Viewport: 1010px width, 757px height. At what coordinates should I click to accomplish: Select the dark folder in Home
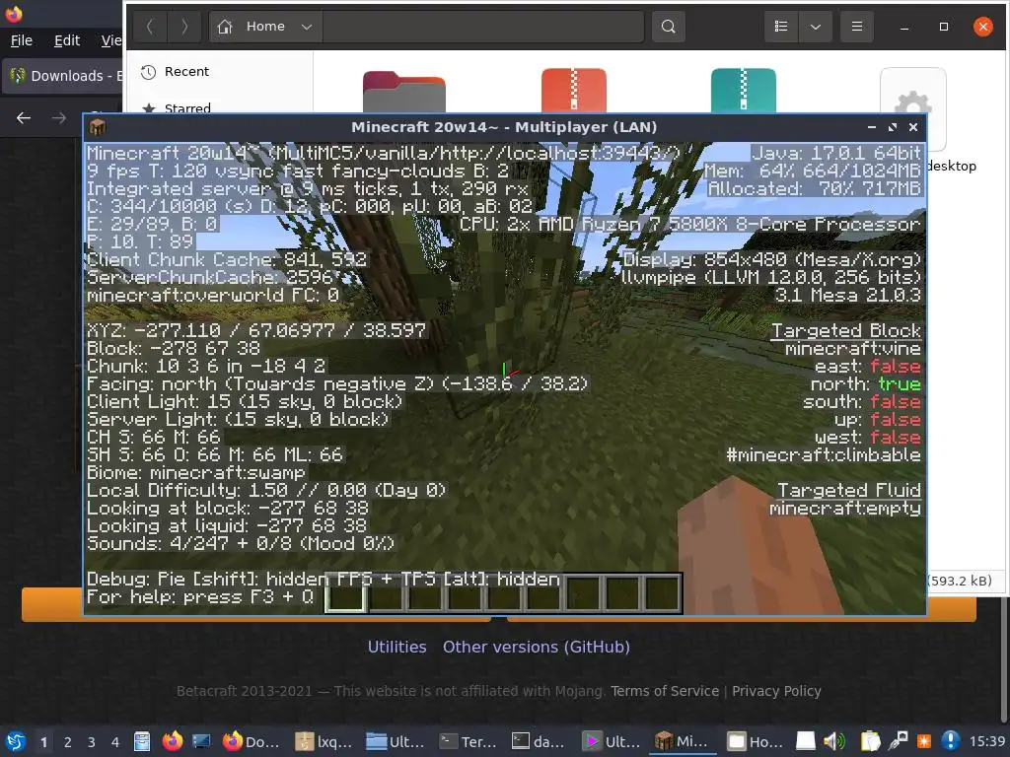(x=403, y=92)
